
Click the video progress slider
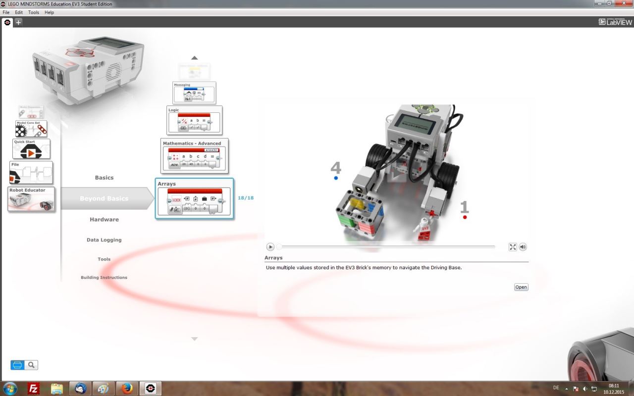(x=386, y=247)
